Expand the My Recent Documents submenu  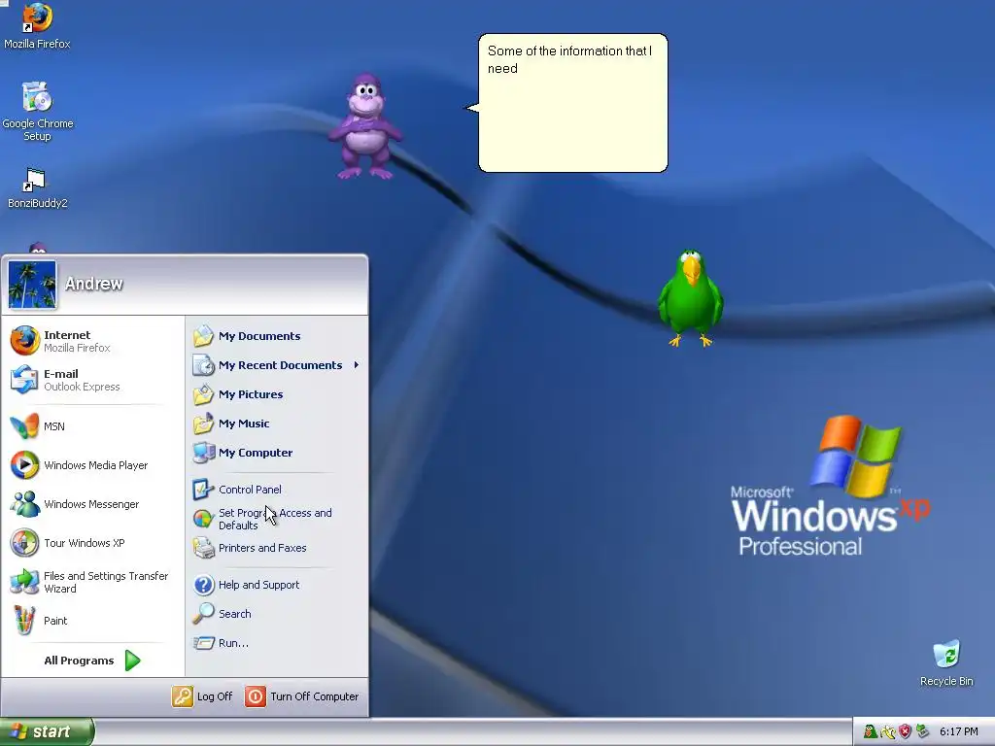(x=277, y=365)
